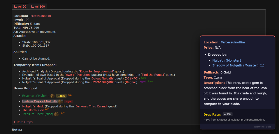The image size is (279, 134).
Task: Open Hadean Onyx of Nulgath item link
Action: click(x=40, y=101)
